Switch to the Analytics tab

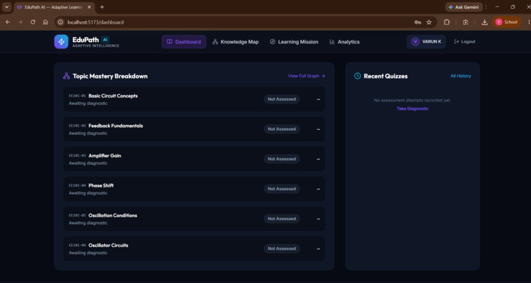(345, 42)
